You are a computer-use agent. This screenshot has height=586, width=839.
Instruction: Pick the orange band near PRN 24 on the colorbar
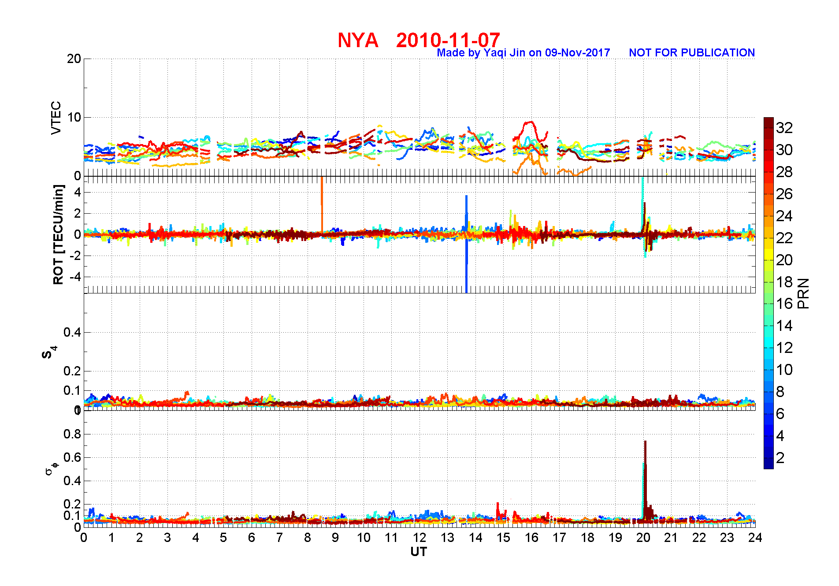click(768, 210)
